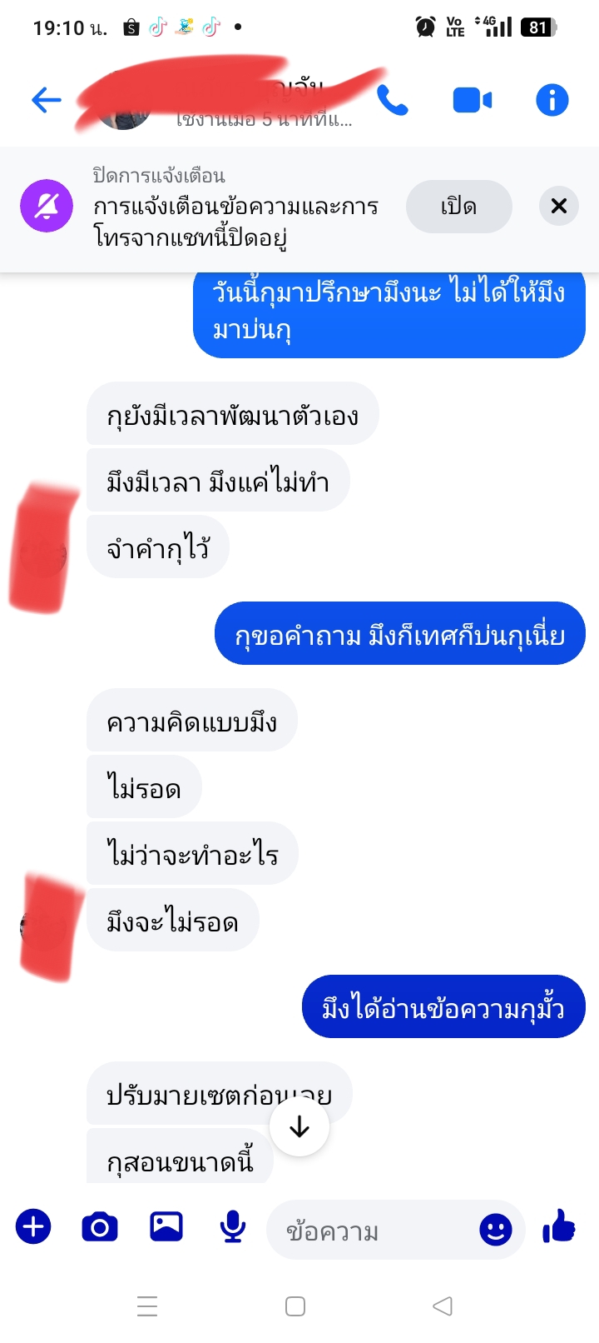599x1343 pixels.
Task: Send a thumbs-up like
Action: click(x=558, y=1226)
